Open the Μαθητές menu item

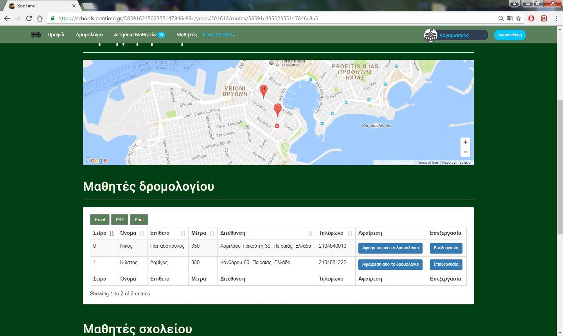(187, 35)
